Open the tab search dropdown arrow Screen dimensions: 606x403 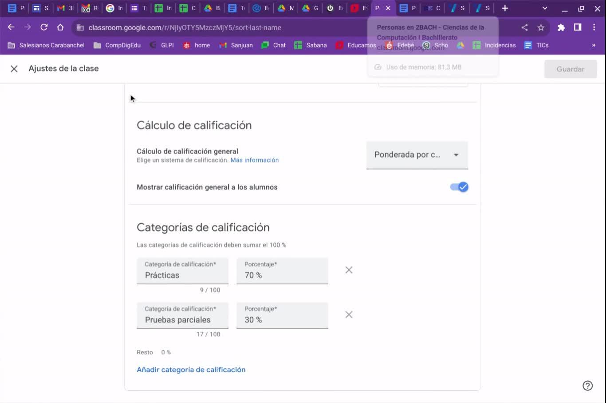(x=545, y=8)
